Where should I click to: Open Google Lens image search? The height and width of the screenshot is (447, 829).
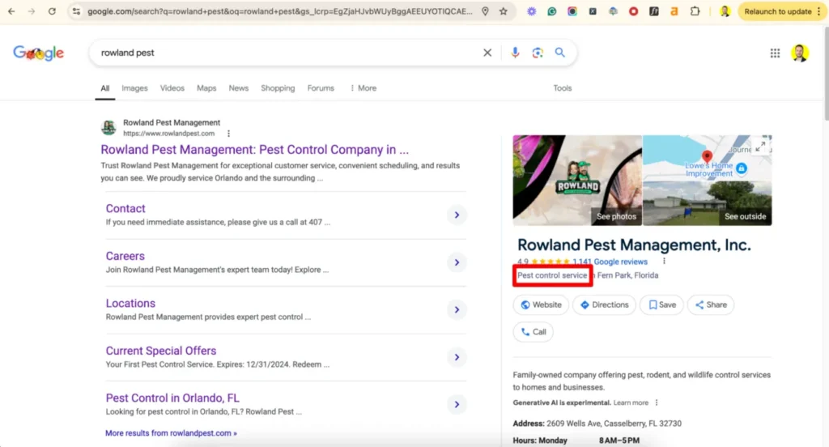click(537, 53)
